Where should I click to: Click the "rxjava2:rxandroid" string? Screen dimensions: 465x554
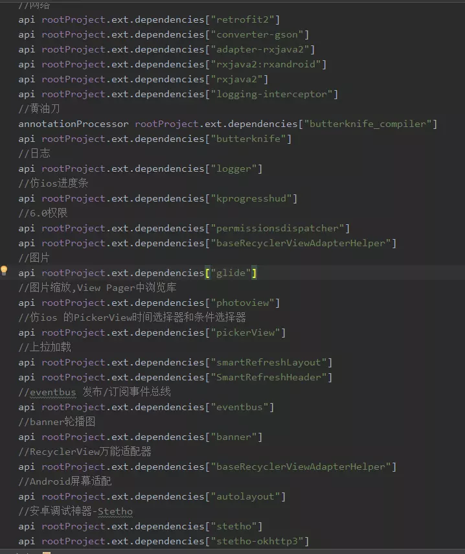[x=266, y=64]
